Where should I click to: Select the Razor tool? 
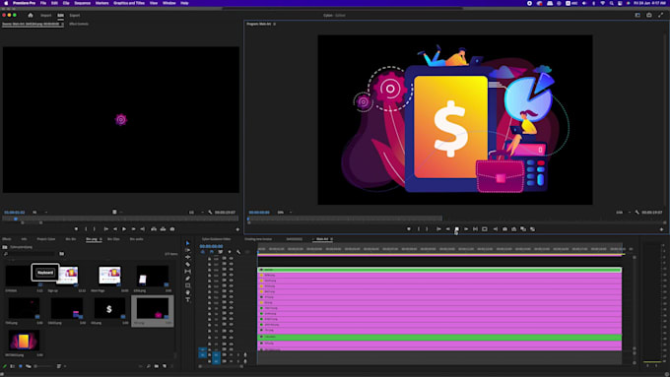[187, 264]
